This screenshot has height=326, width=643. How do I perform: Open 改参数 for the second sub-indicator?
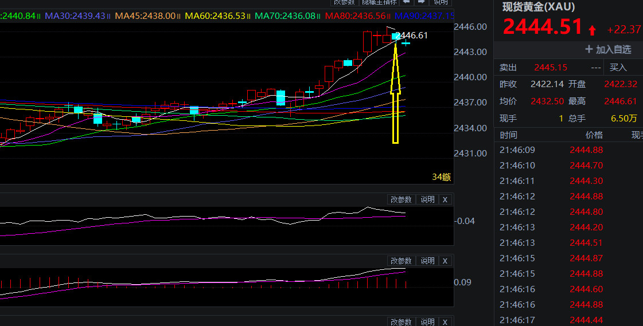coord(401,261)
